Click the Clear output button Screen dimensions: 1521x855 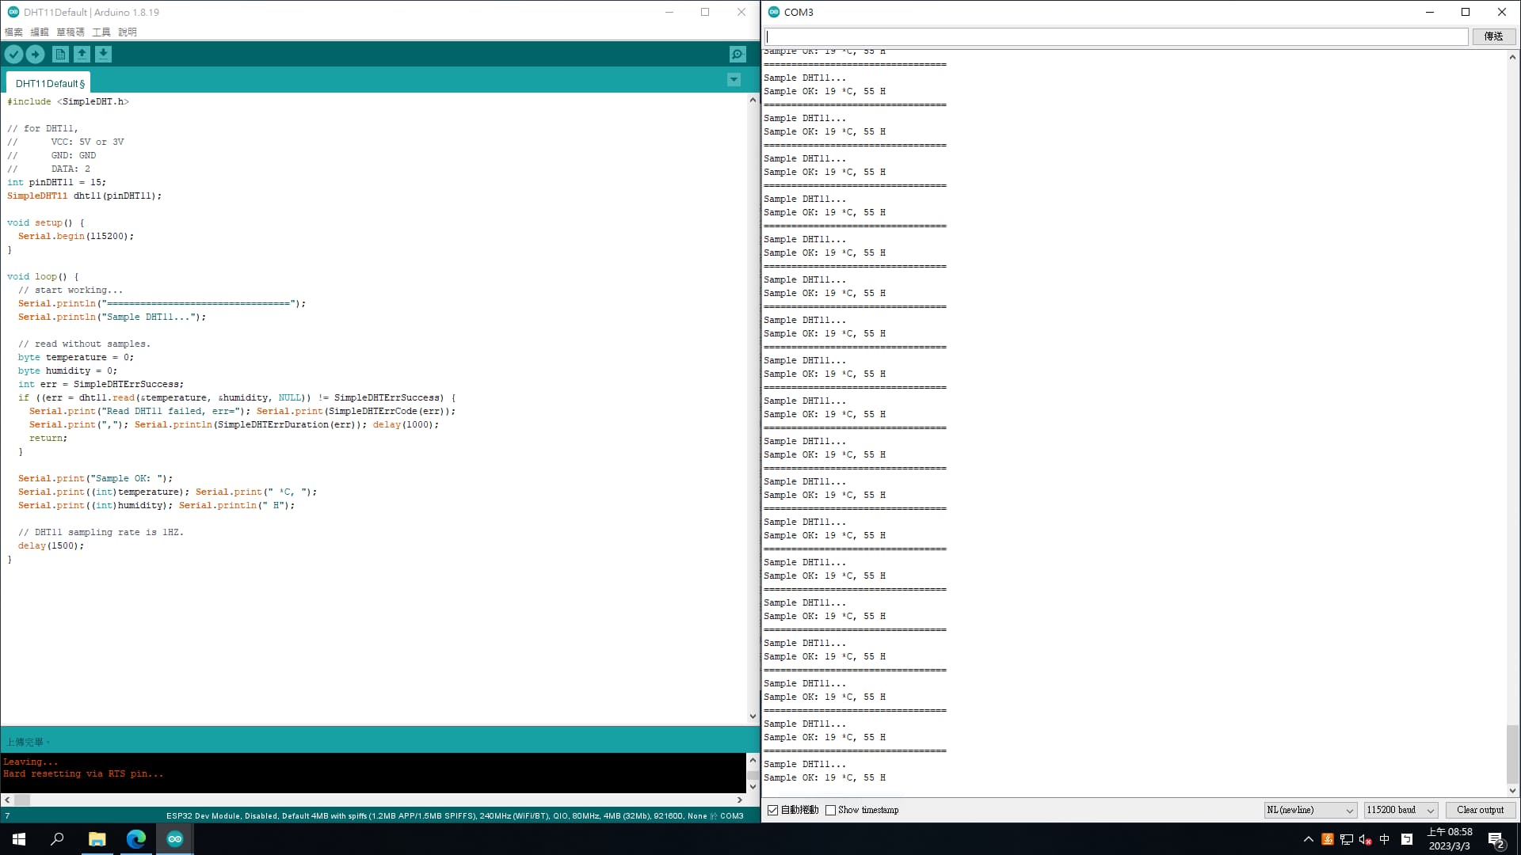pos(1480,810)
